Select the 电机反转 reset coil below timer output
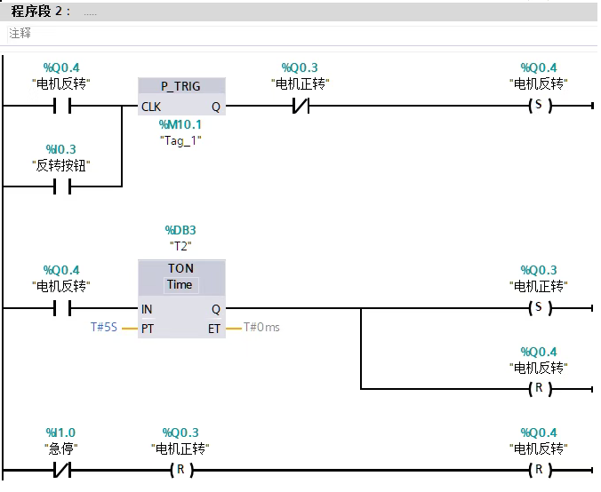601x492 pixels. coord(537,390)
